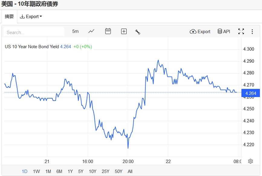Enter fullscreen chart mode
The image size is (262, 176).
click(x=241, y=31)
